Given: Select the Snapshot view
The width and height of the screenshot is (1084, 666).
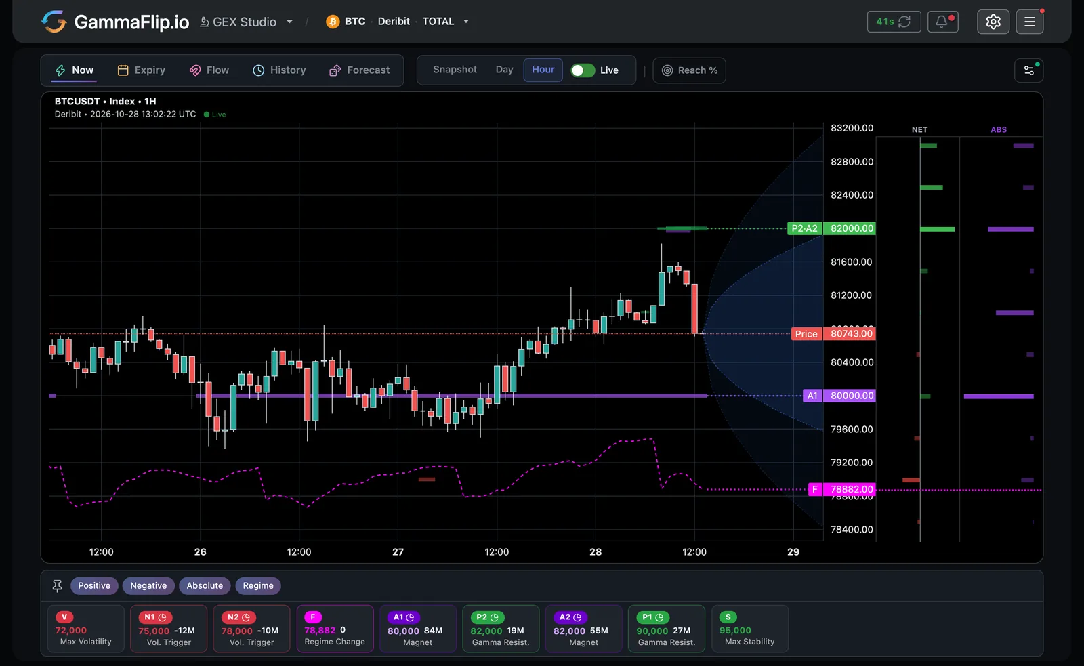Looking at the screenshot, I should (x=455, y=70).
